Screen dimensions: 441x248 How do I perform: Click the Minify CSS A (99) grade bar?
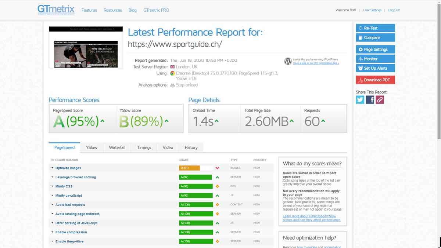click(196, 186)
